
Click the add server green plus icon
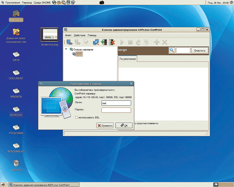(104, 42)
